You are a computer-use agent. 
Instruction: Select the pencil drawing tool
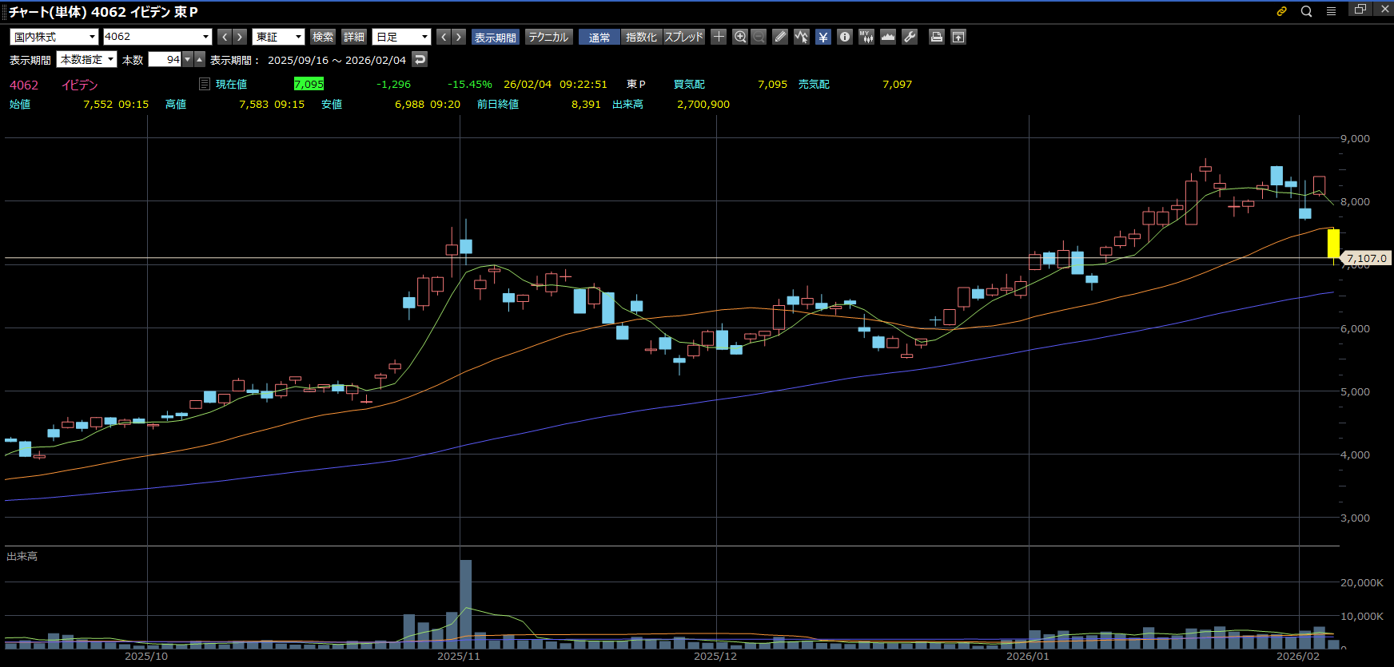780,37
